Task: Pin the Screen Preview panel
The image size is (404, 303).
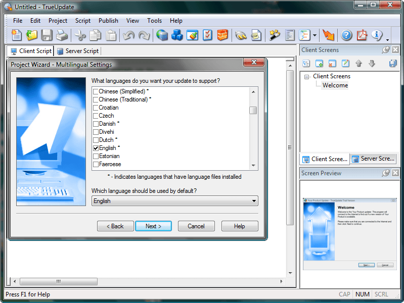Action: click(386, 173)
